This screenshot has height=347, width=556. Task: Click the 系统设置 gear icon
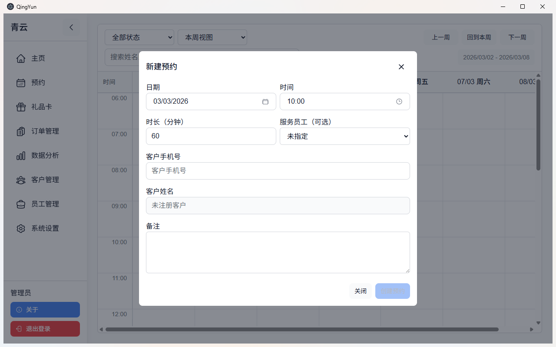click(21, 228)
